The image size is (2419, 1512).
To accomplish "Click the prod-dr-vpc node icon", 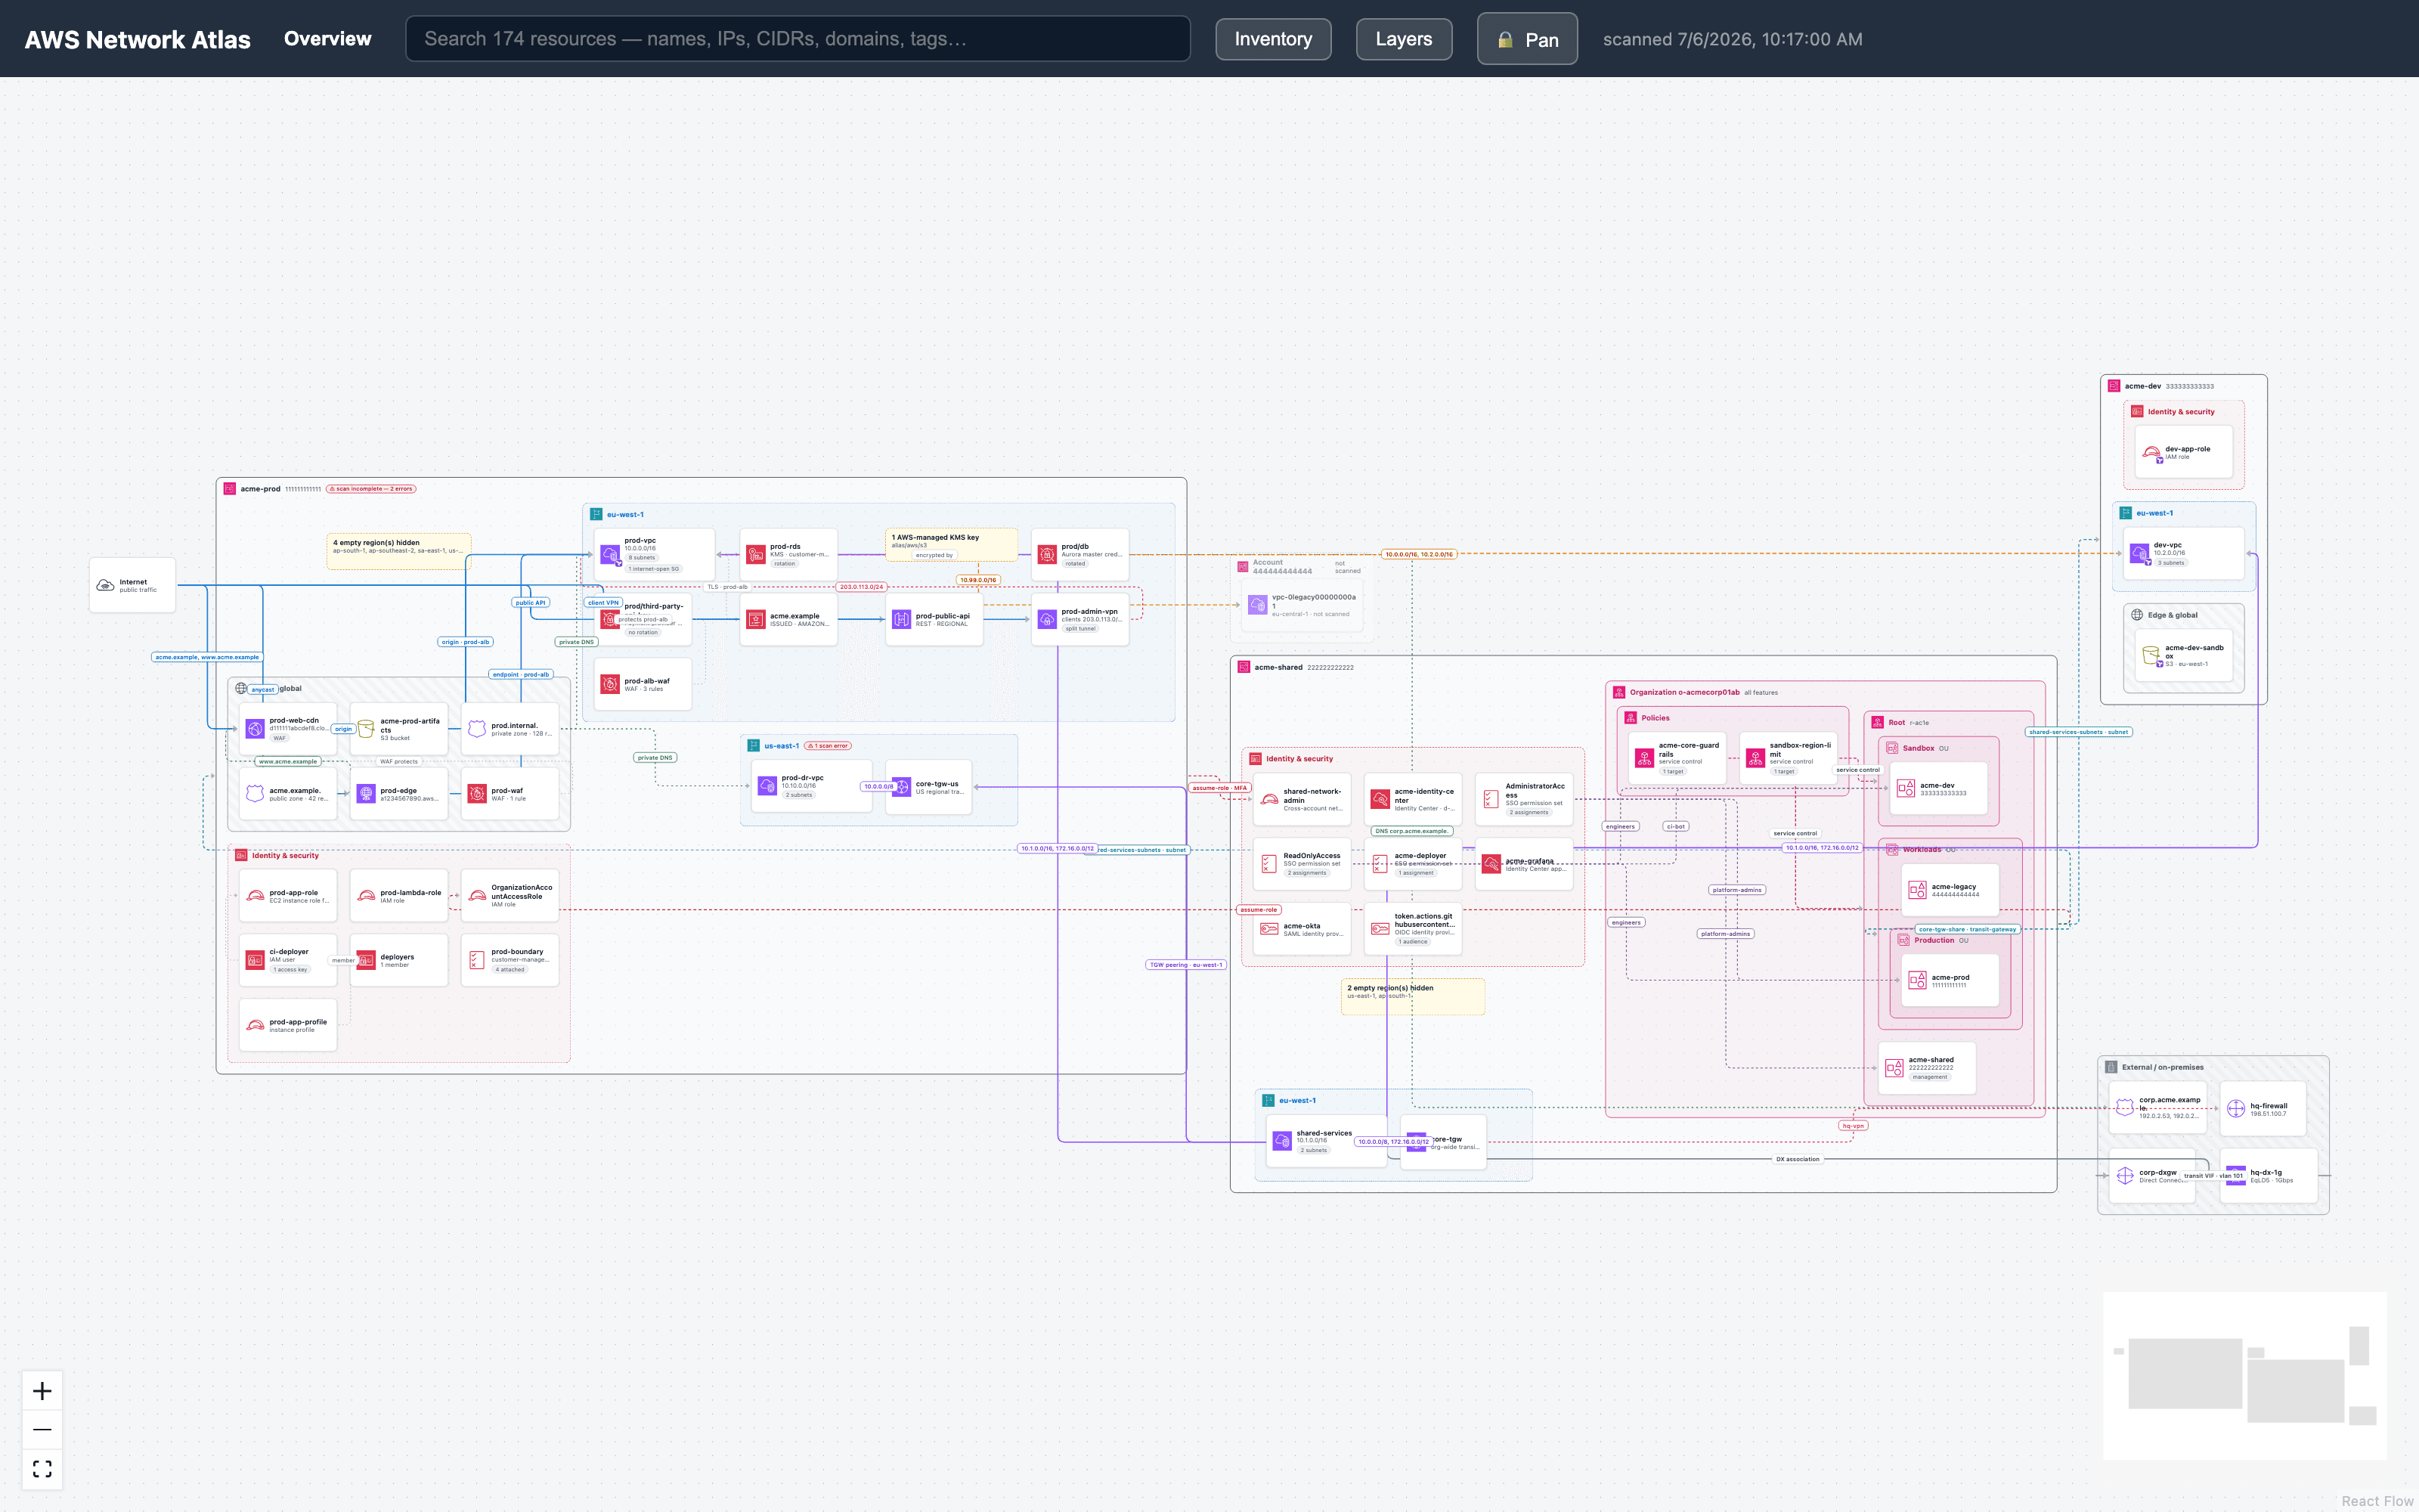I will [x=767, y=785].
